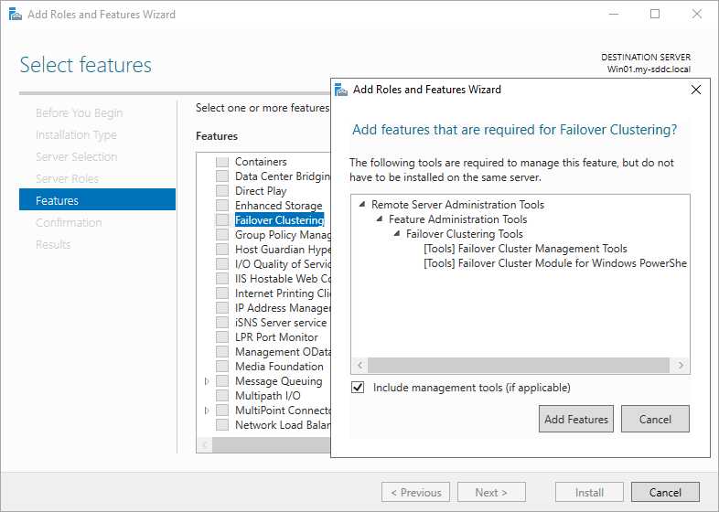Expand the MultiPoint Connector feature
The image size is (719, 512).
[x=207, y=411]
